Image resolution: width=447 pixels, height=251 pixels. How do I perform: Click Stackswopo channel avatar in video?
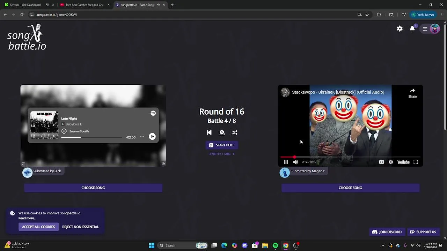pyautogui.click(x=285, y=92)
